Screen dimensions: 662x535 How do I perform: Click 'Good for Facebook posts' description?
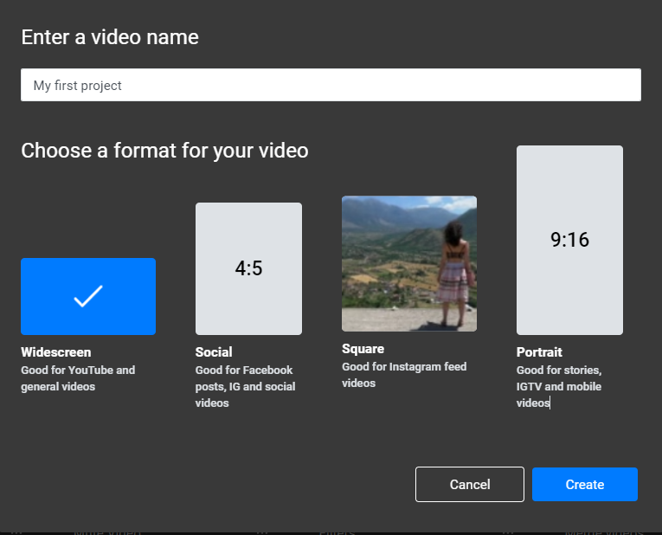coord(245,386)
